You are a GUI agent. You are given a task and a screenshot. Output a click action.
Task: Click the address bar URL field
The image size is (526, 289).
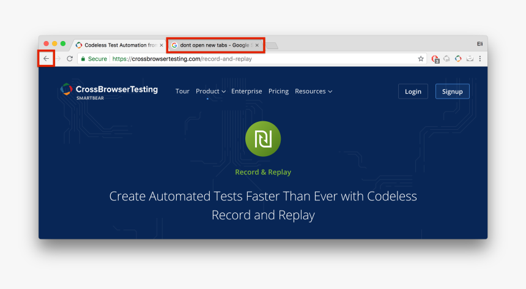click(251, 59)
